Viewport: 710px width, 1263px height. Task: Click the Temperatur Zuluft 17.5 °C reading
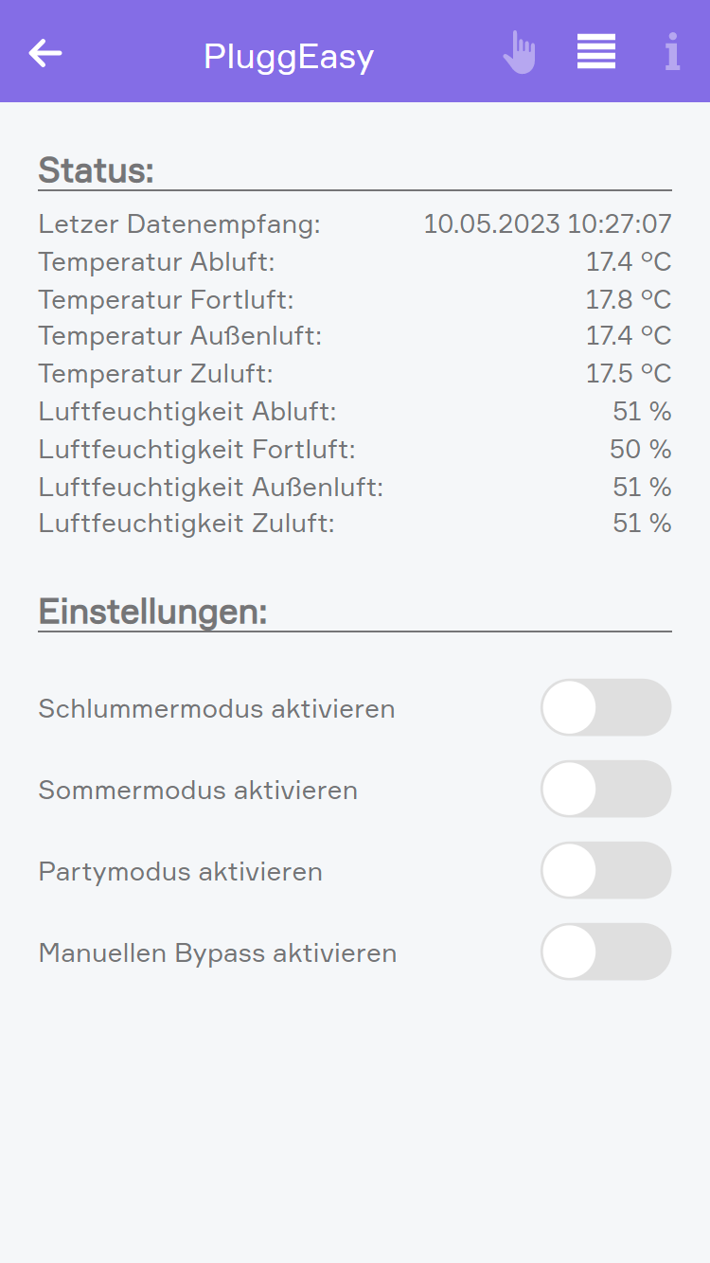629,374
